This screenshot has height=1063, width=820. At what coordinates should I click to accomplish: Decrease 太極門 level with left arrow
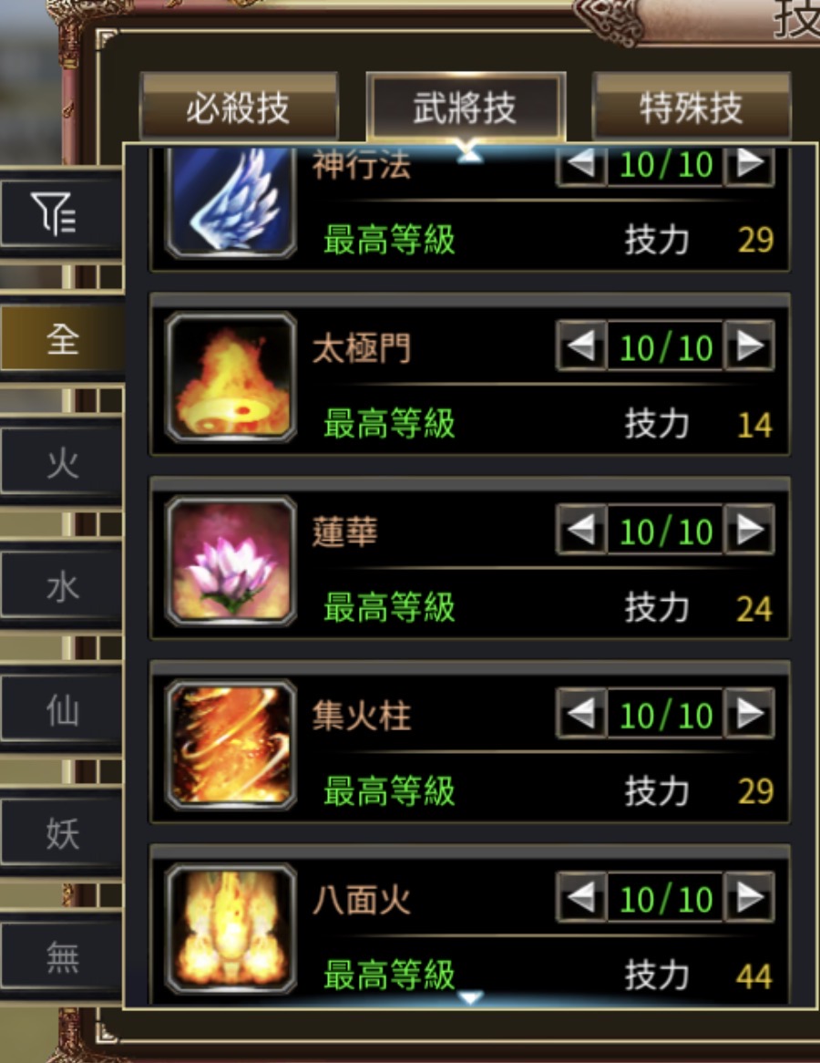click(580, 346)
